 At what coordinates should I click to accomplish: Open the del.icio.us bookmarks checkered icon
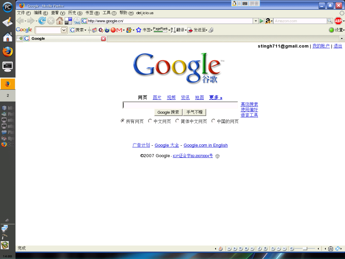(x=68, y=21)
